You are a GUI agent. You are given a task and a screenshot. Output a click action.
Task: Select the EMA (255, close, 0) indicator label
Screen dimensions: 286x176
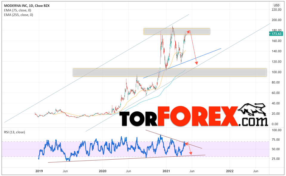tap(18, 15)
